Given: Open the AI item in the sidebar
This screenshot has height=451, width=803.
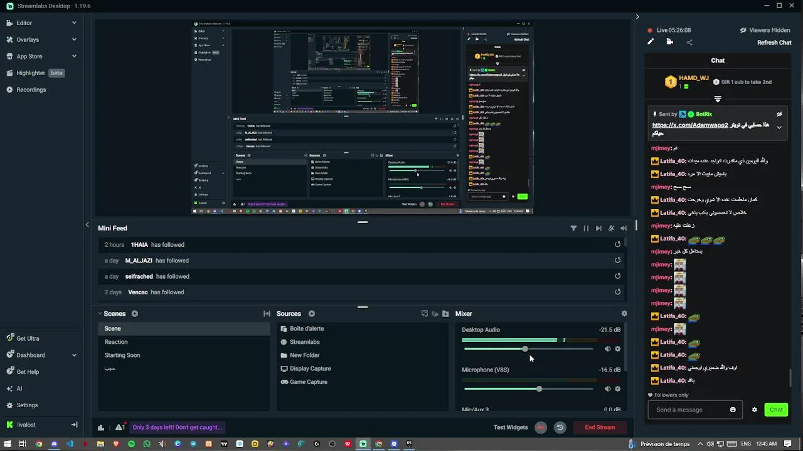Looking at the screenshot, I should coord(19,388).
